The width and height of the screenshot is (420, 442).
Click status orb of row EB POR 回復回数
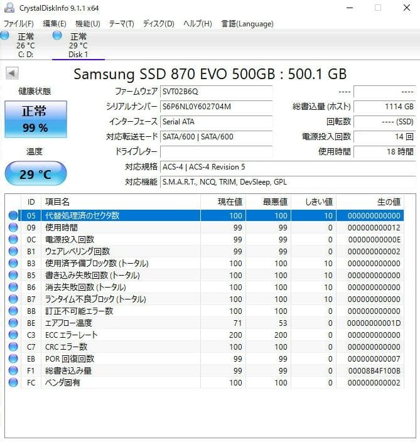click(x=13, y=358)
